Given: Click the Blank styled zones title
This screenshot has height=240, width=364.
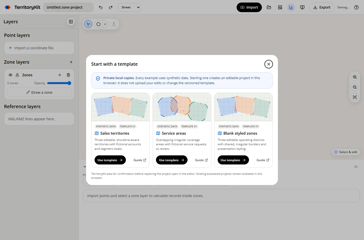Looking at the screenshot, I should [240, 133].
